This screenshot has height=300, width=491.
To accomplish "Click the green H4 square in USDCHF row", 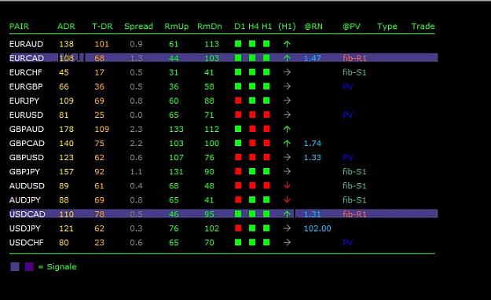I will [x=252, y=242].
